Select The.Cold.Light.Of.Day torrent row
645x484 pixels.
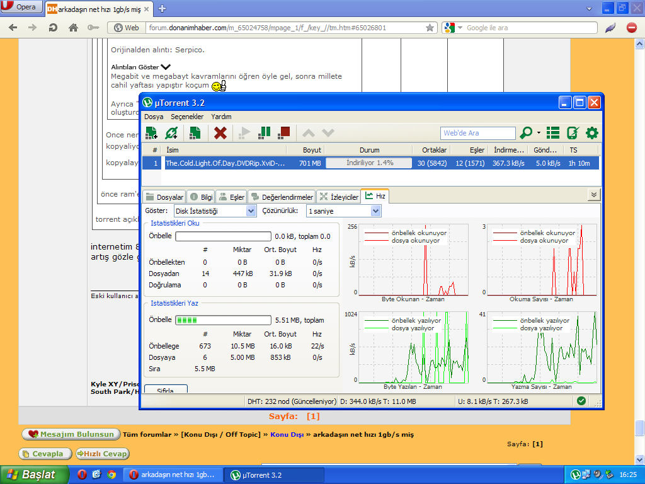tap(370, 163)
